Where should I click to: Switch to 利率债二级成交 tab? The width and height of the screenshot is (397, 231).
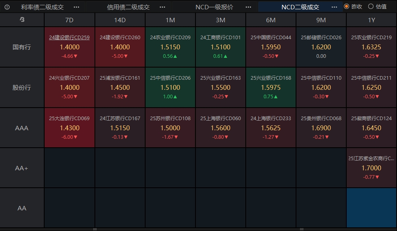point(42,7)
